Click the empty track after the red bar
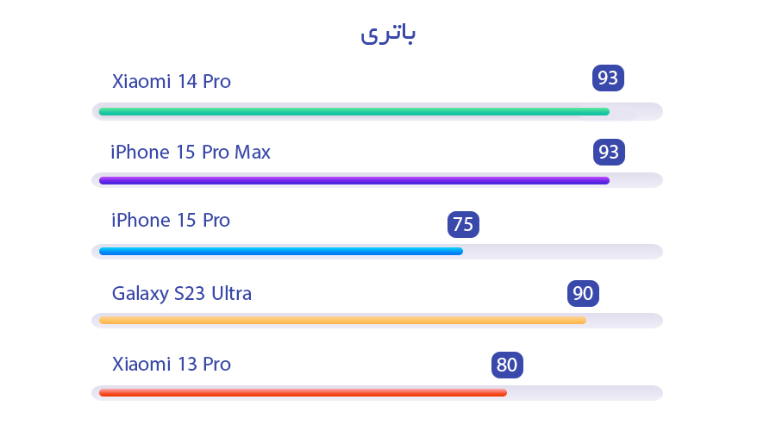Viewport: 776px width, 431px height. (583, 392)
